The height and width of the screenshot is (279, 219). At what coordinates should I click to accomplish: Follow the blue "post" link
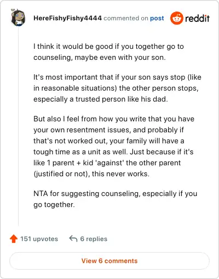[x=157, y=18]
